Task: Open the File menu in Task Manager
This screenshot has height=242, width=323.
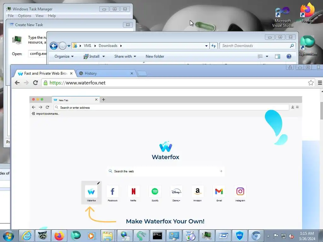Action: coord(11,16)
